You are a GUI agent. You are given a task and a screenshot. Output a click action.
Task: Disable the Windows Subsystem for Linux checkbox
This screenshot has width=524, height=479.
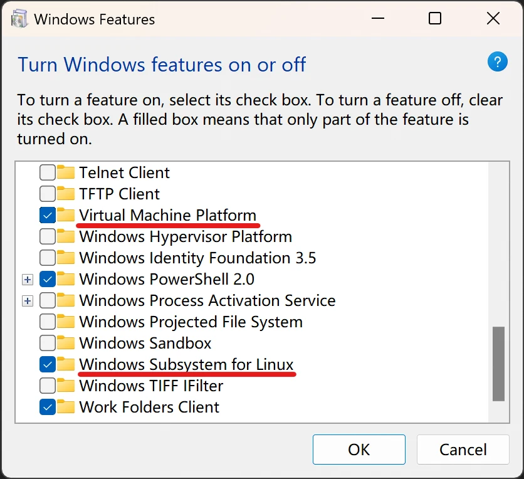[48, 364]
